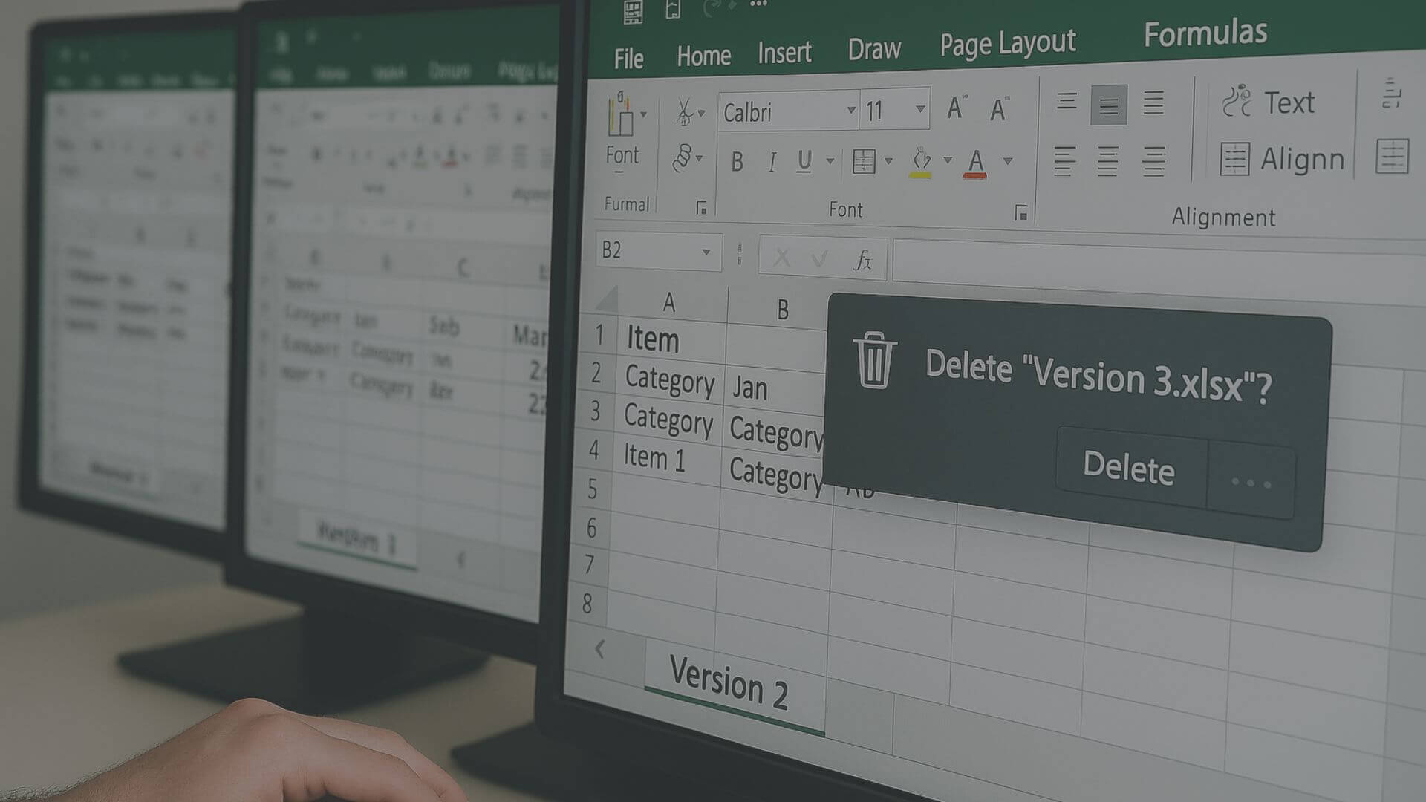Switch to the Formulas tab
Image resolution: width=1426 pixels, height=802 pixels.
click(x=1205, y=33)
